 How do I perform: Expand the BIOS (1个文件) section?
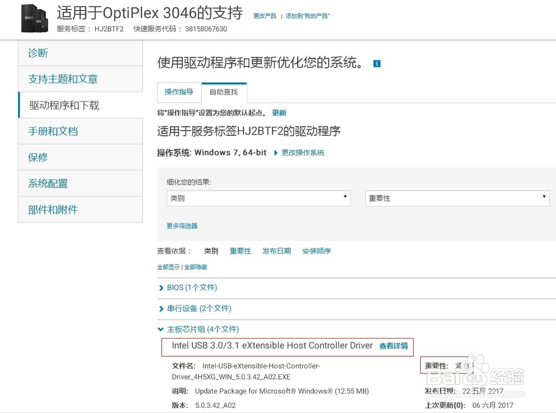click(x=192, y=287)
